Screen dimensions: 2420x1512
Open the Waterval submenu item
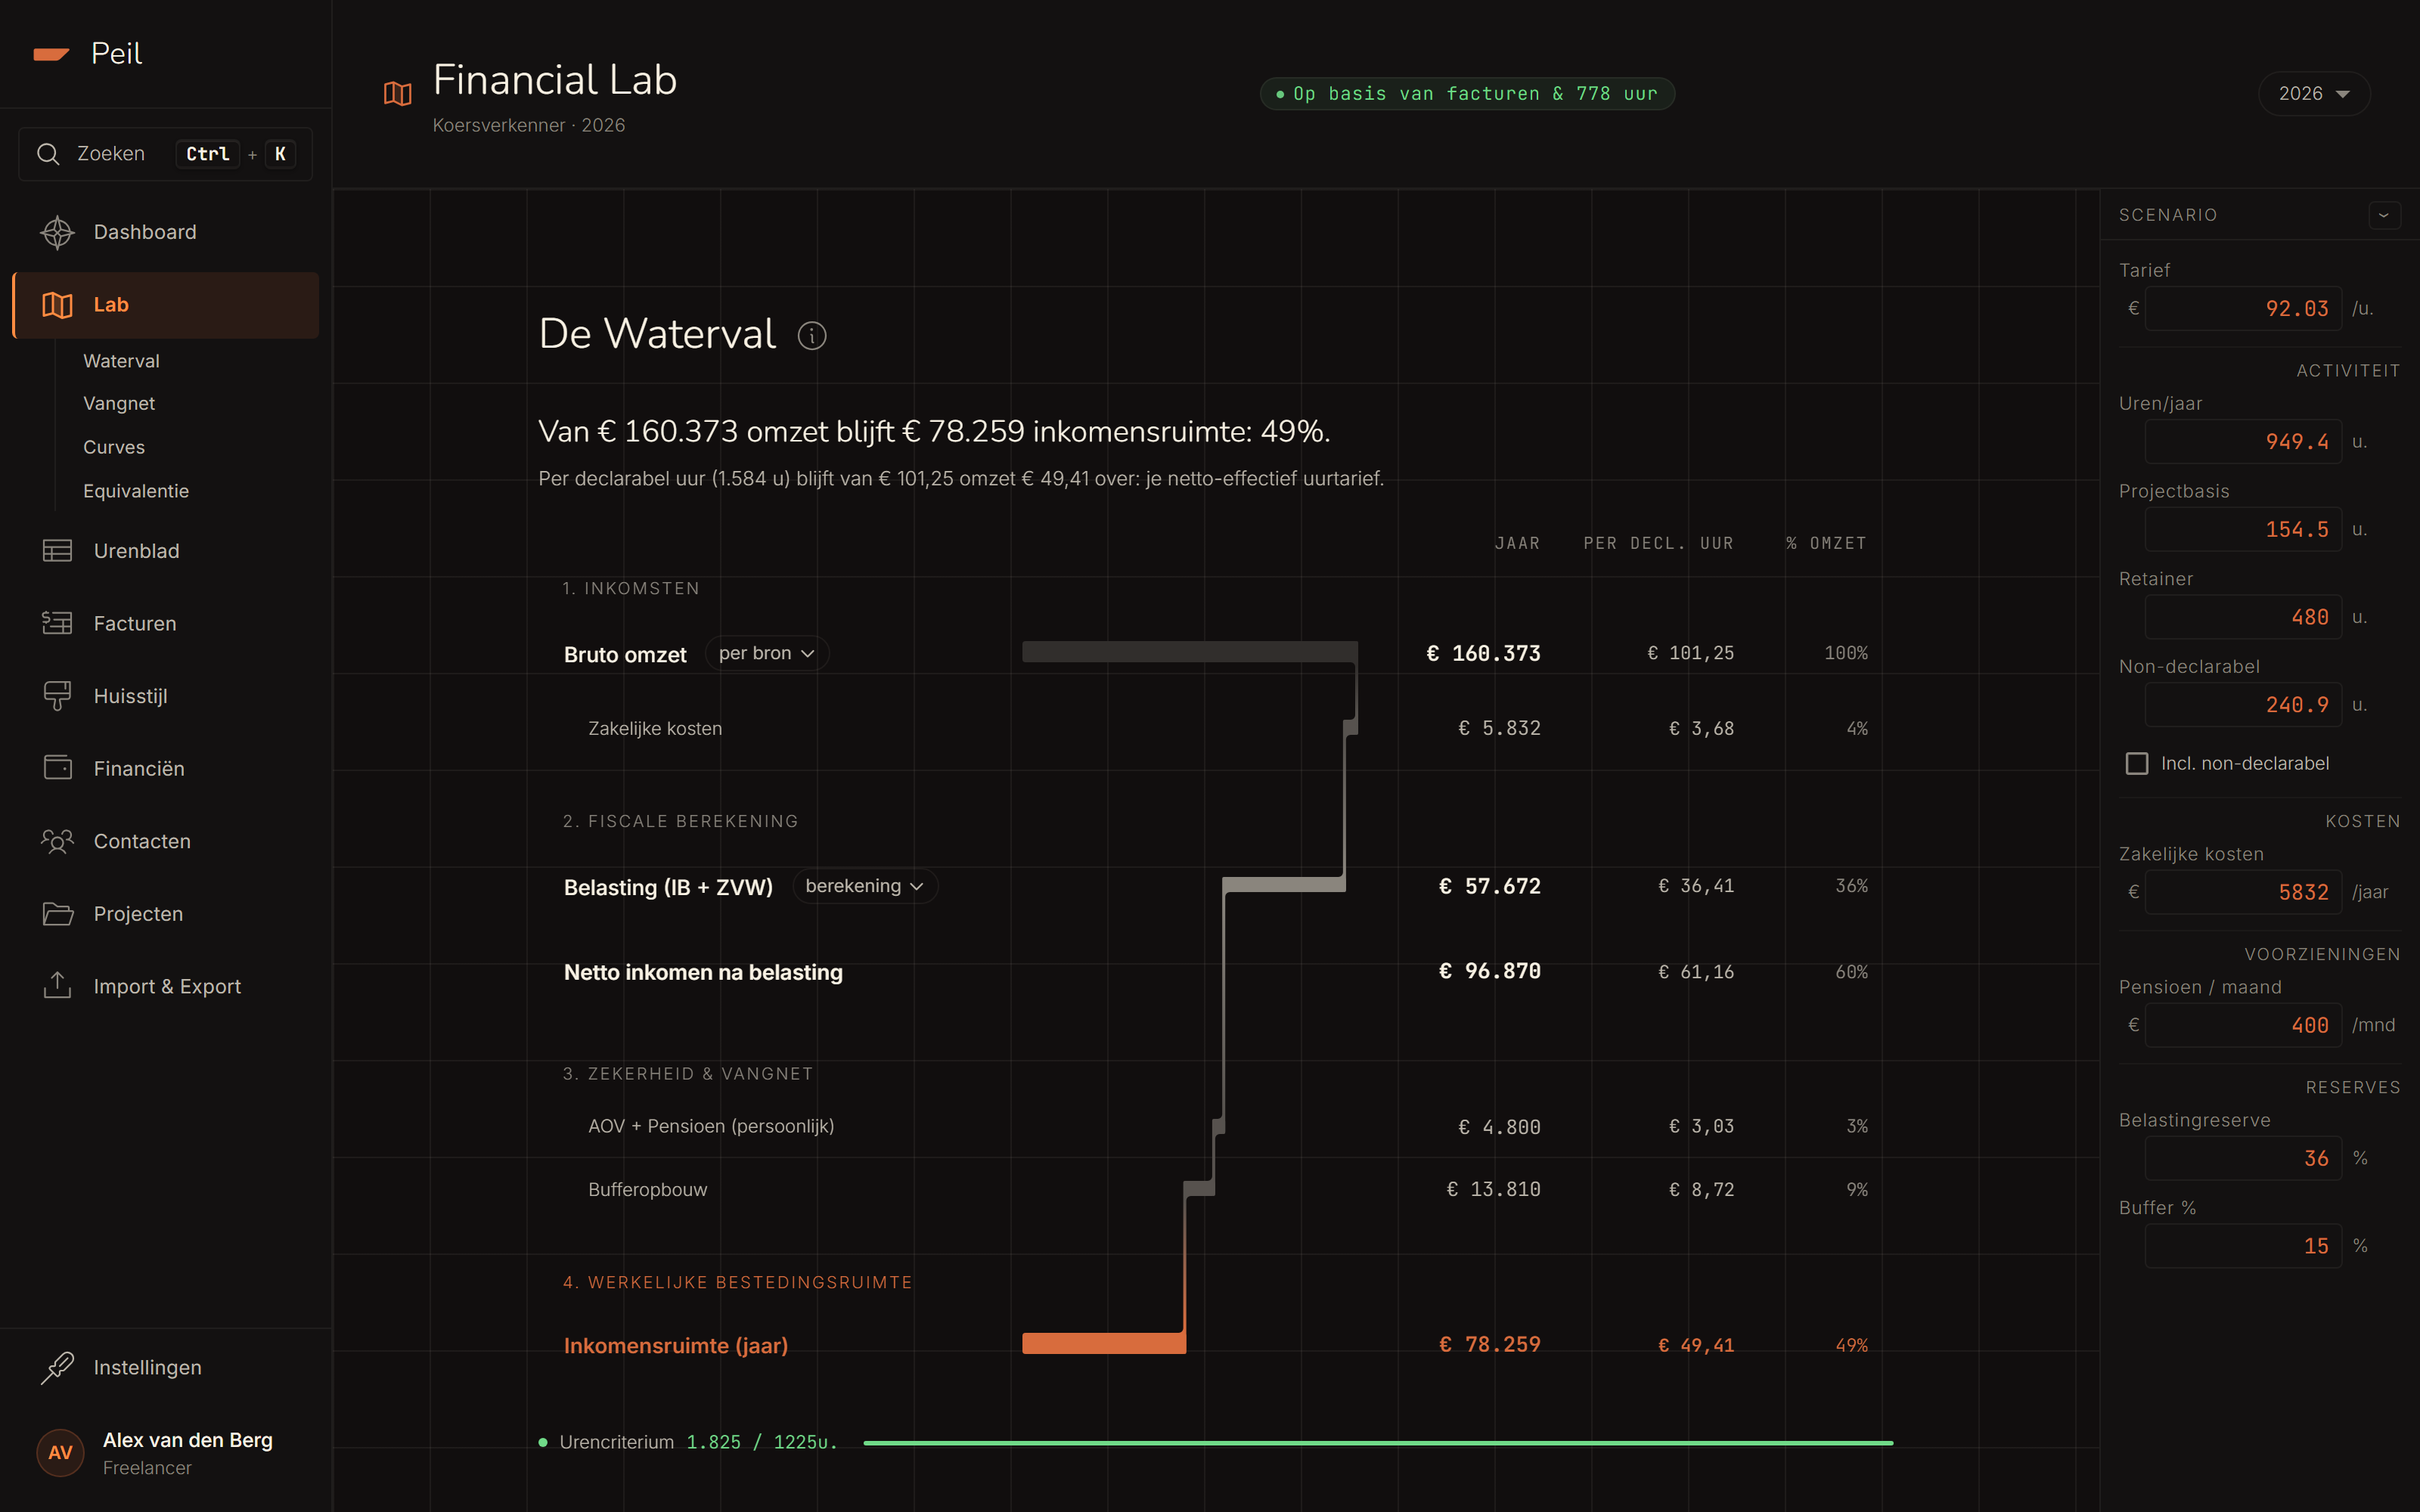121,361
